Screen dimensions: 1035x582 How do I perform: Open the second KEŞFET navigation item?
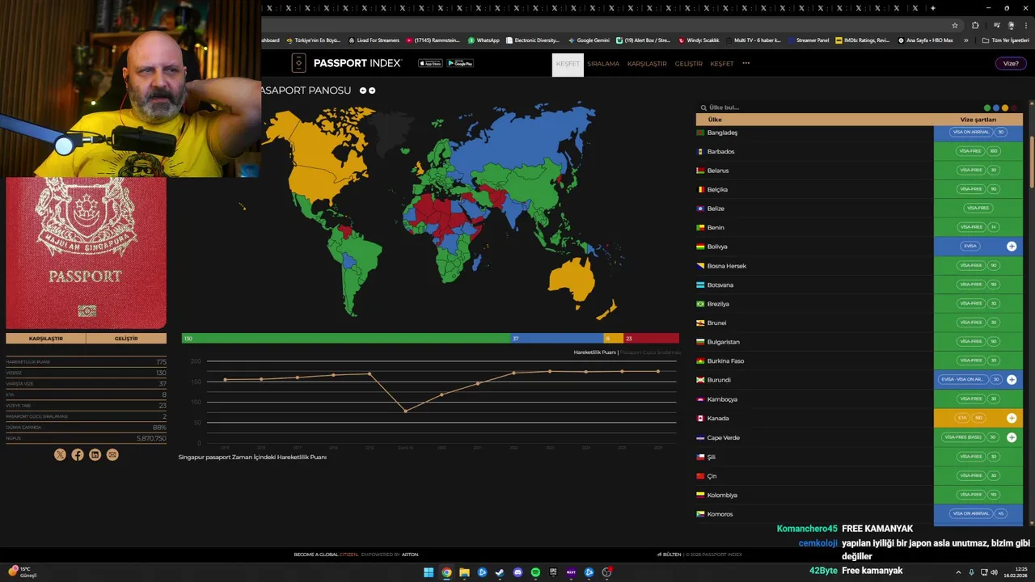pyautogui.click(x=722, y=64)
